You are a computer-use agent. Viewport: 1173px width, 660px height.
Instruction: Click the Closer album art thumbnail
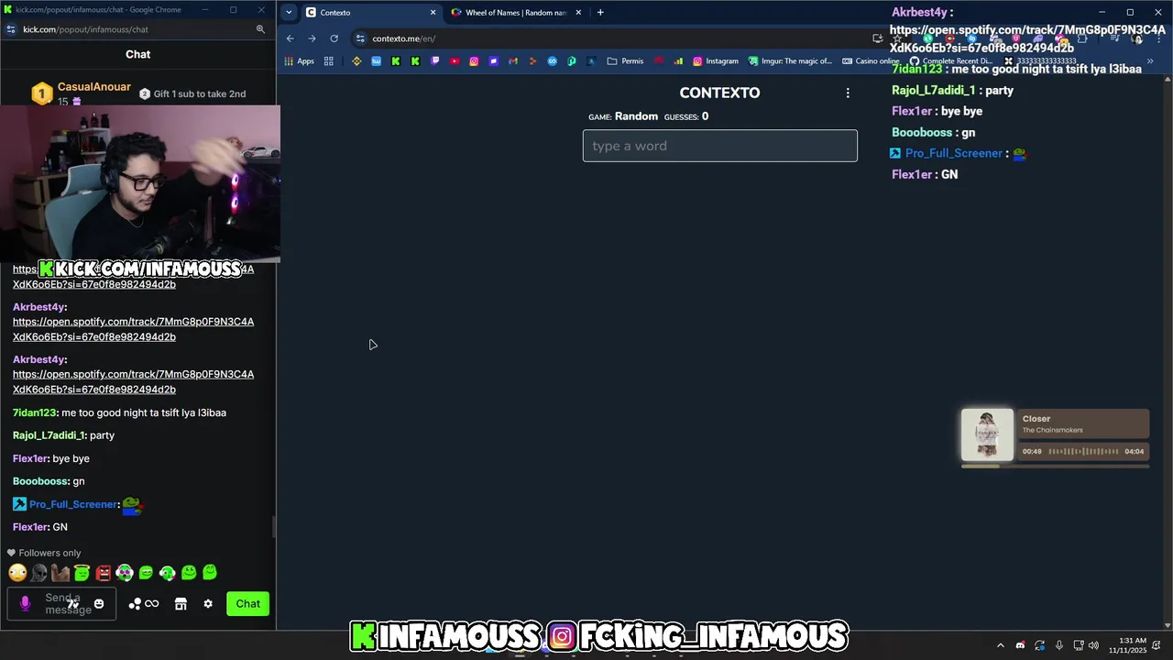pos(987,434)
